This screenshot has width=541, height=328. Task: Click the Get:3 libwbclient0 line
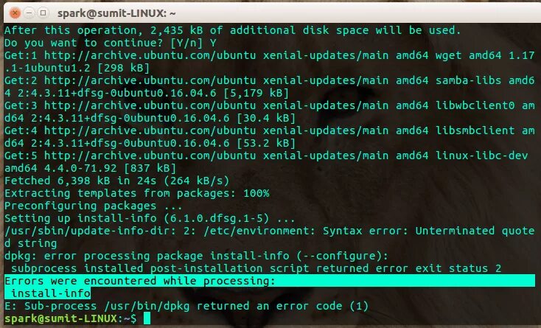(270, 105)
